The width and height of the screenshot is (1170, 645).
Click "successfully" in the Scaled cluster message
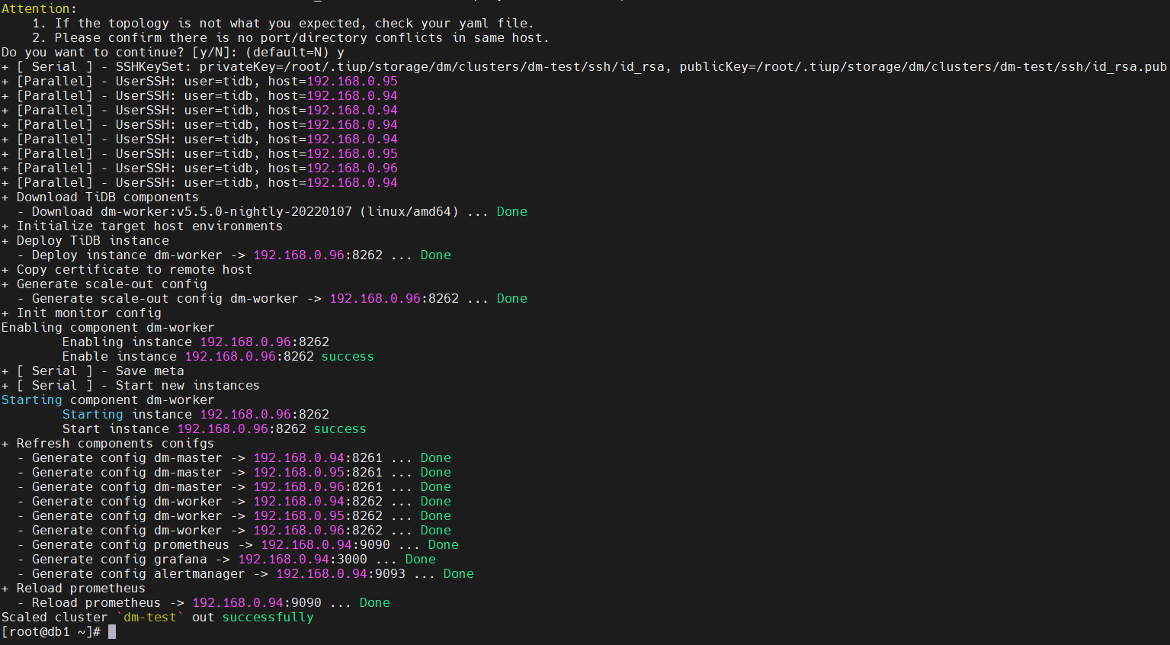click(268, 618)
